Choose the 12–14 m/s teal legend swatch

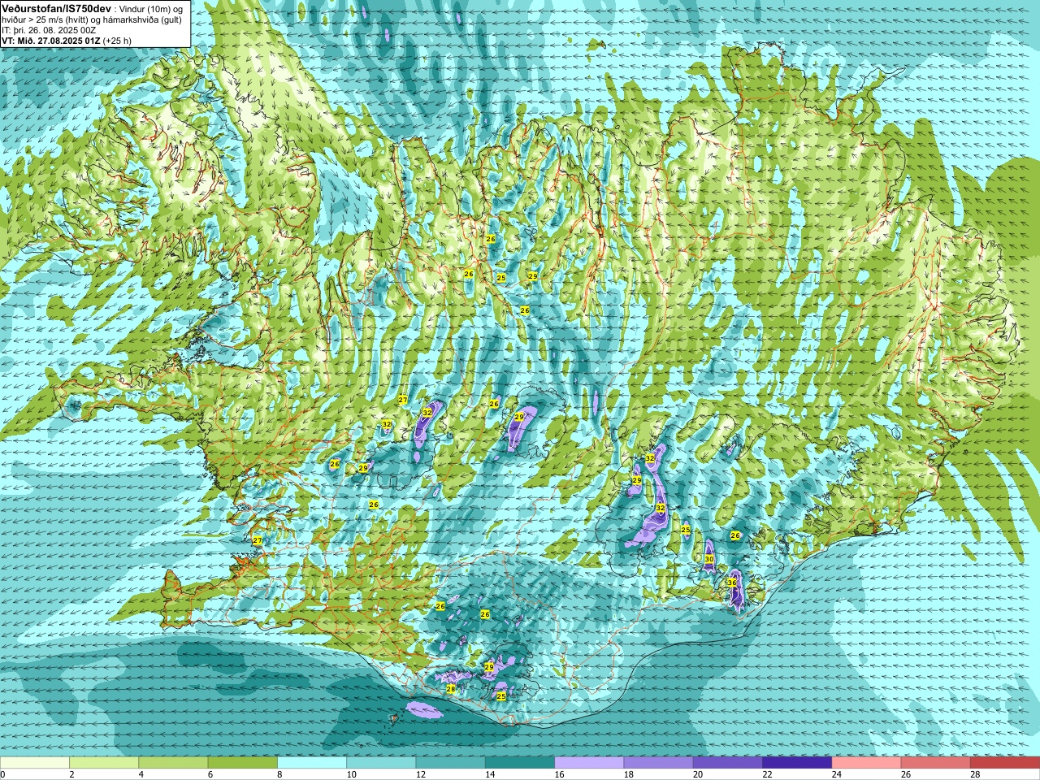click(450, 762)
